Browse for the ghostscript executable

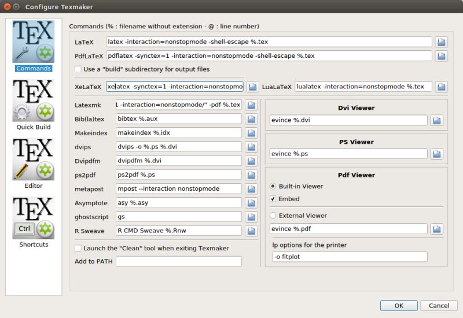251,217
